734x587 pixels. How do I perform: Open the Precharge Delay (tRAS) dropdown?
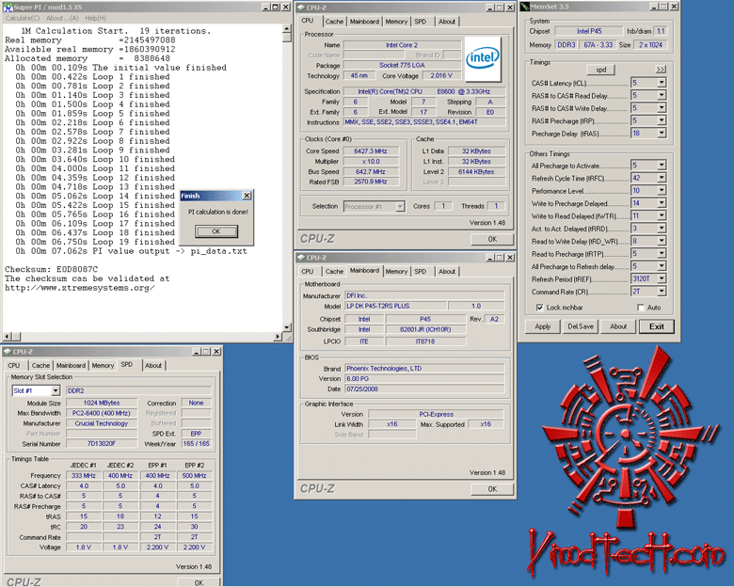tap(662, 134)
